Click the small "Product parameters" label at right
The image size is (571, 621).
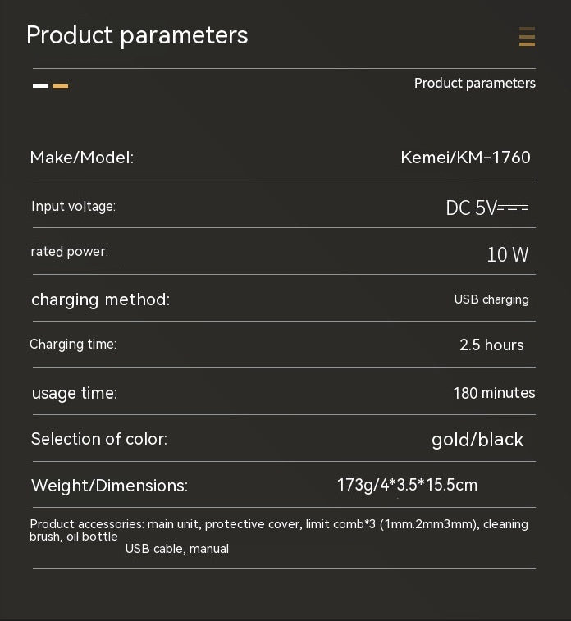coord(474,83)
